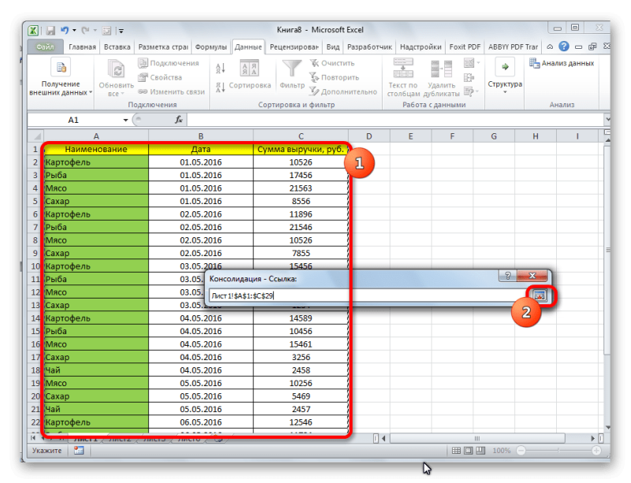
Task: Click Повторить filter button
Action: [334, 77]
